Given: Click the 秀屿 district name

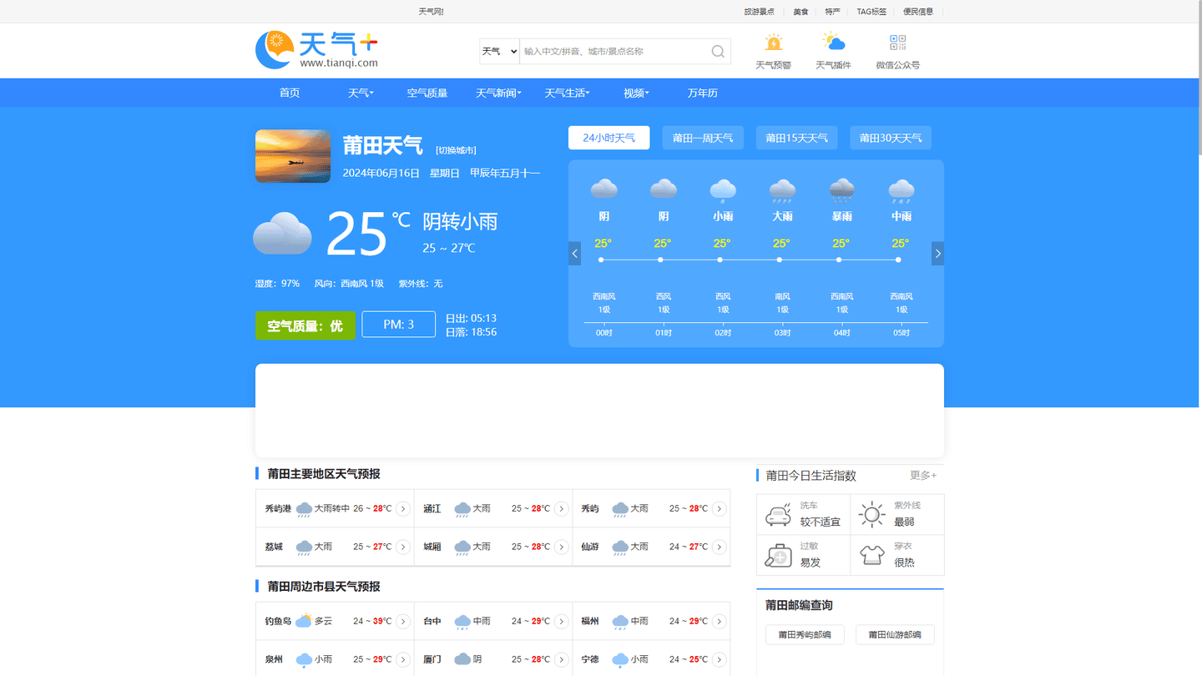Looking at the screenshot, I should pos(590,509).
